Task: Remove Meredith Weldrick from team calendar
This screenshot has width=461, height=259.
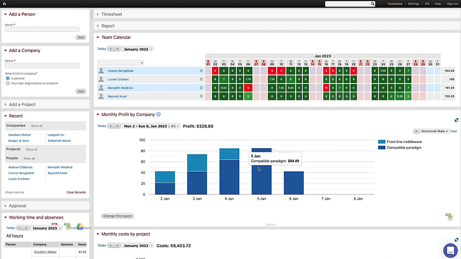Action: coord(201,88)
